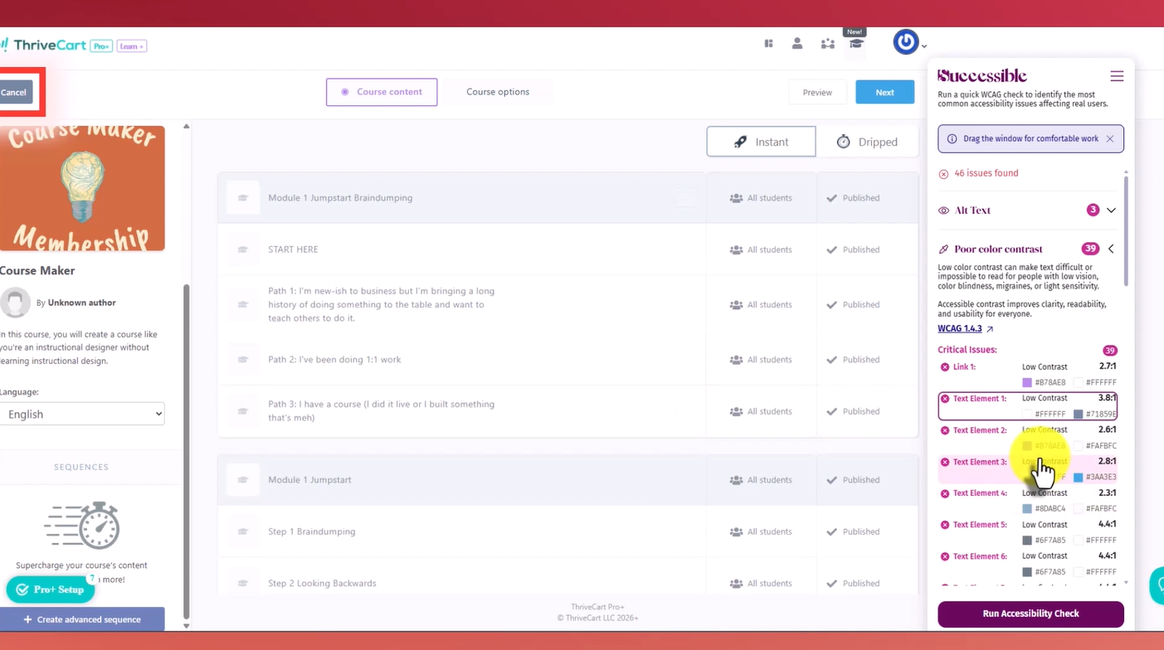Collapse the Poor color contrast section
The height and width of the screenshot is (650, 1164).
[1111, 249]
